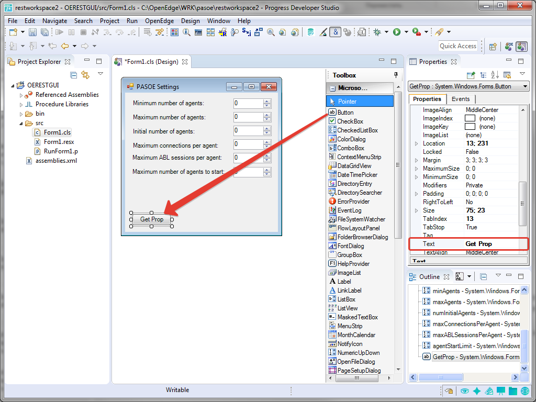Click the Outline horizontal scrollbar thumb
Viewport: 536px width, 402px height.
pos(441,377)
